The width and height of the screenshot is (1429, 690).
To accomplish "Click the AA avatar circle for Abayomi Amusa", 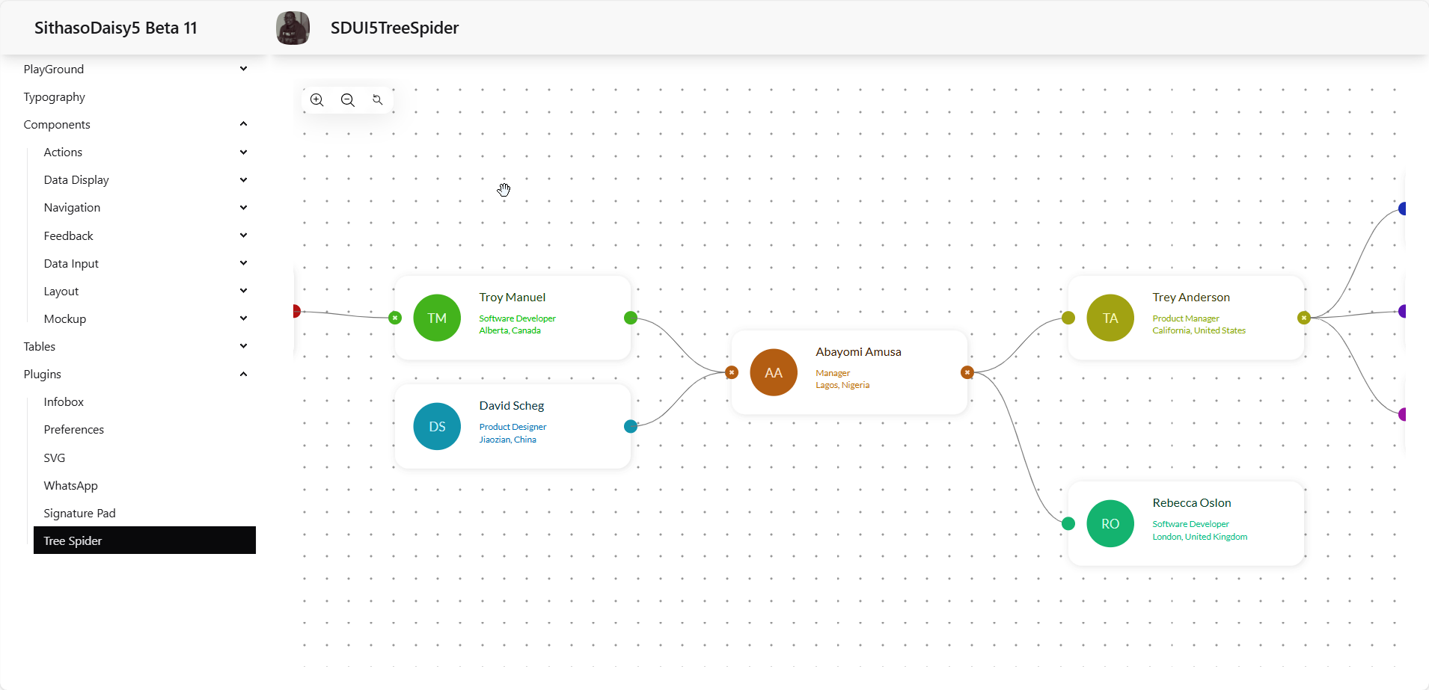I will click(x=774, y=372).
